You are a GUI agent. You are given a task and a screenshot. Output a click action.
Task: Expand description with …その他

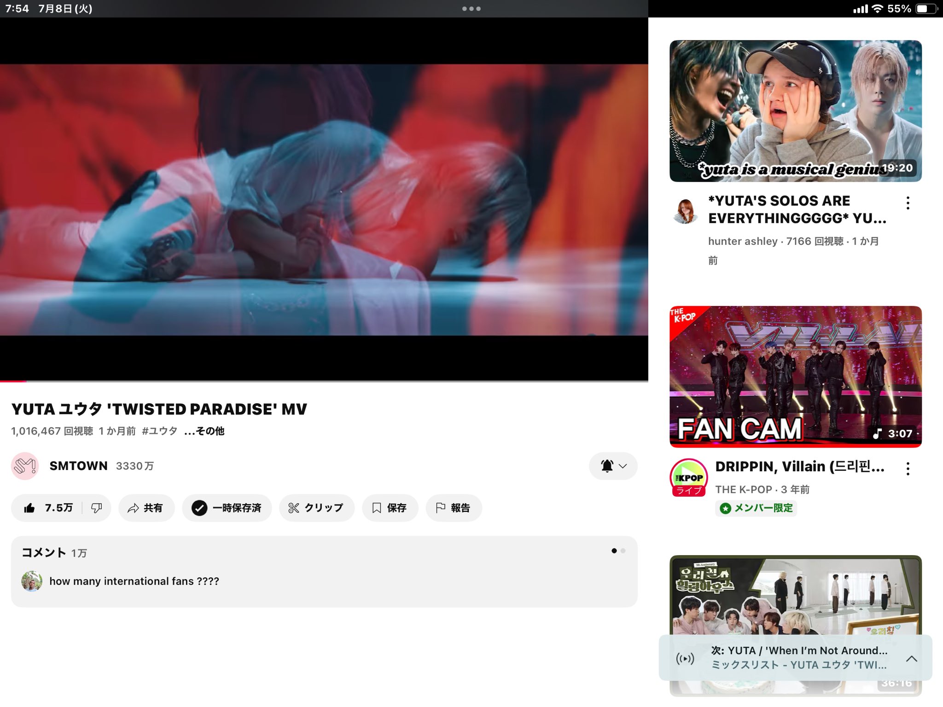[204, 431]
